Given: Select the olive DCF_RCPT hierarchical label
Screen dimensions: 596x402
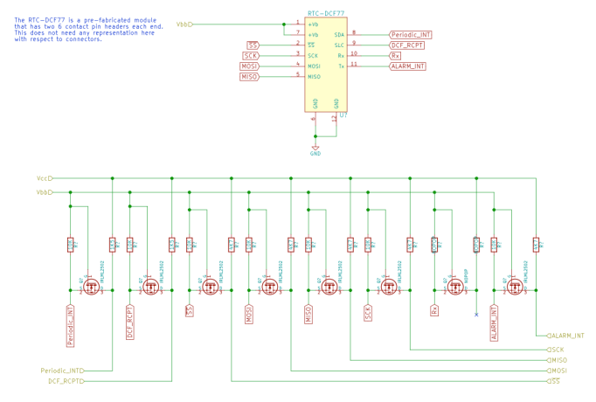Looking at the screenshot, I should click(66, 381).
